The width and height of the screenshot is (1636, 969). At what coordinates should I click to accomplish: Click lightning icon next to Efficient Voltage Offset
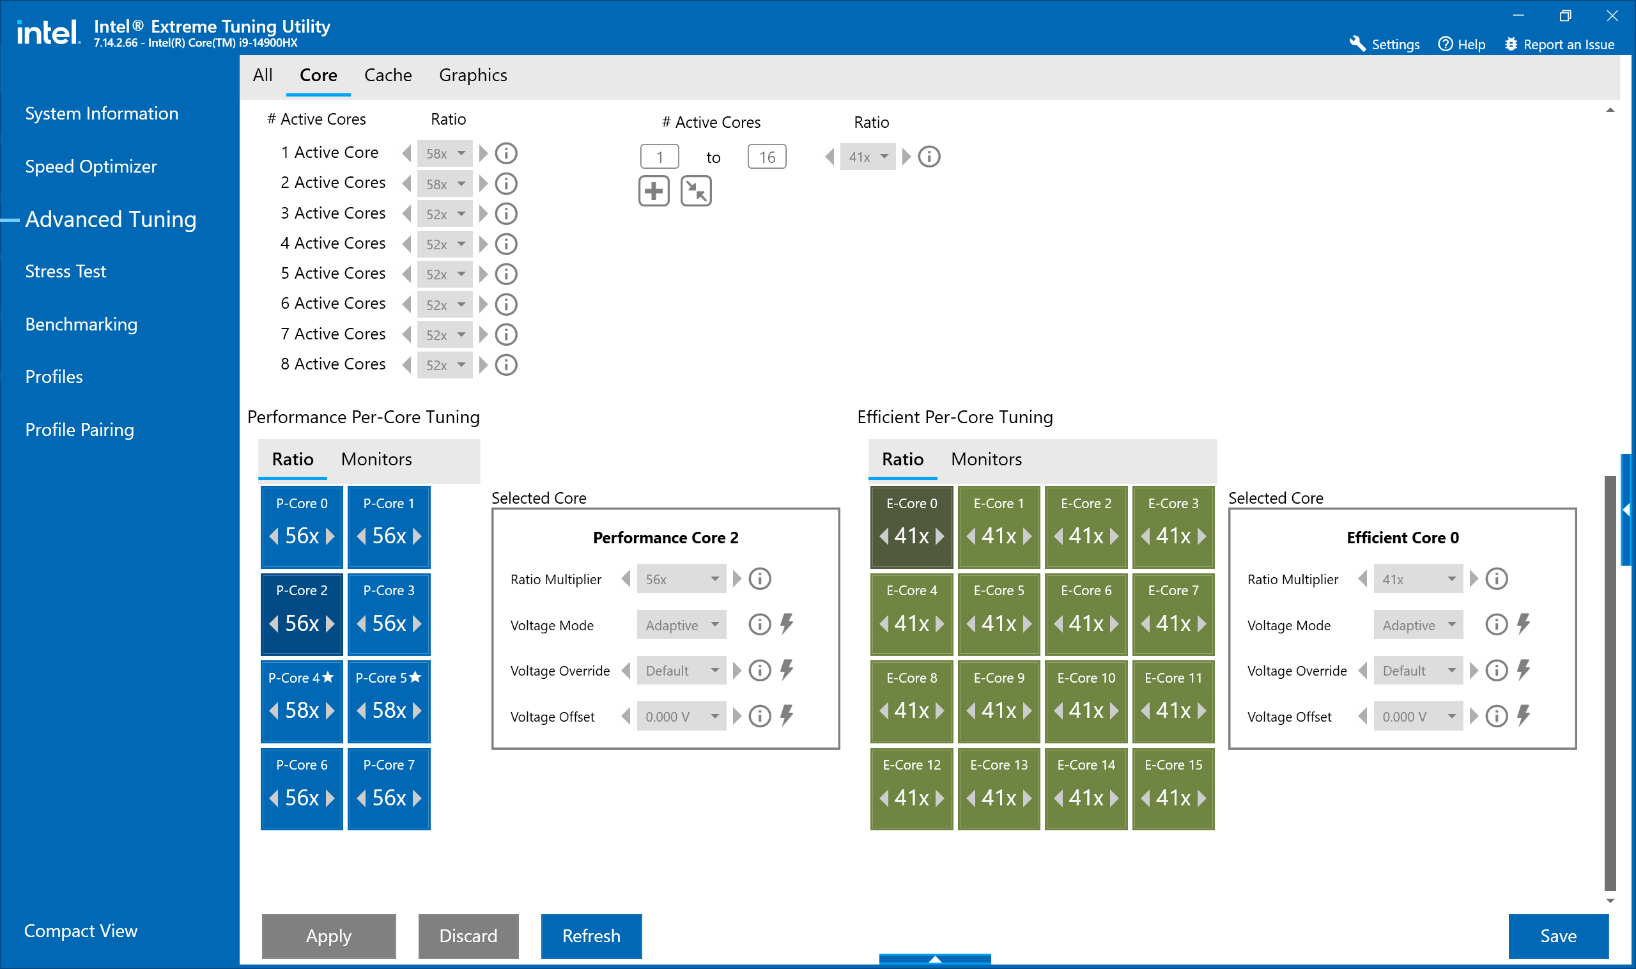[1524, 717]
